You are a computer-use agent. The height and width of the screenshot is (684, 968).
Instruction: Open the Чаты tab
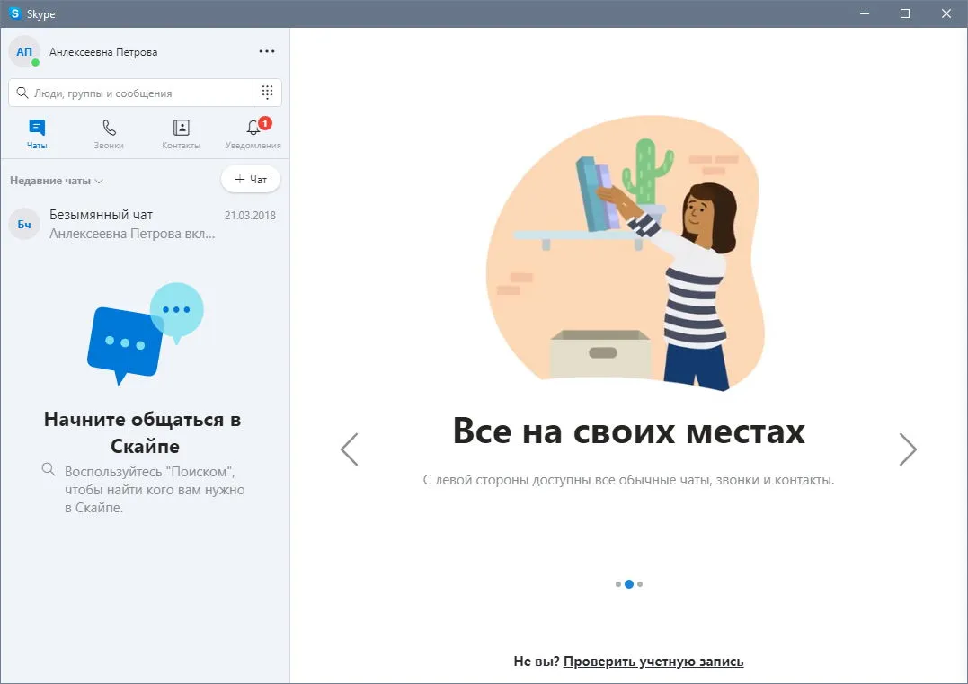37,134
